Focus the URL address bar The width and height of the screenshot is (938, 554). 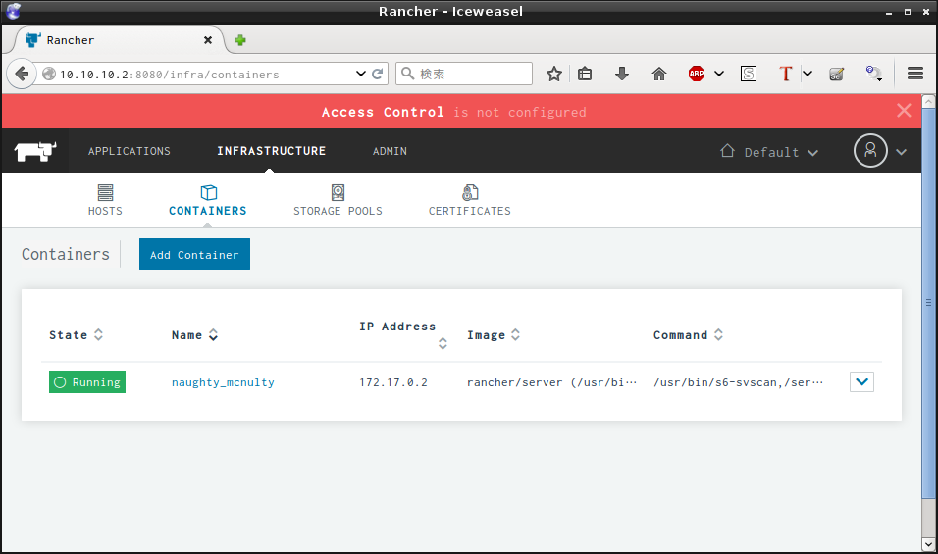coord(203,75)
